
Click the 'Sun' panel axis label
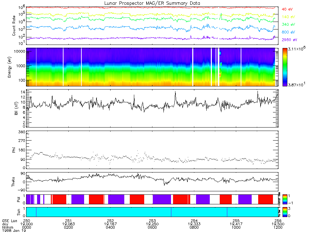[19, 212]
